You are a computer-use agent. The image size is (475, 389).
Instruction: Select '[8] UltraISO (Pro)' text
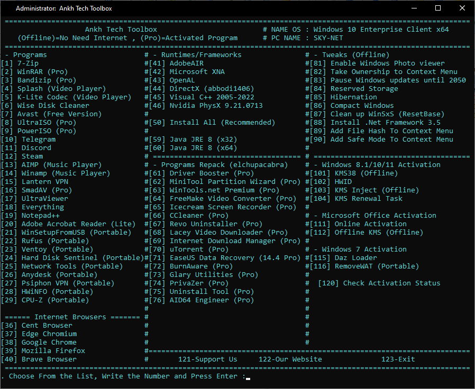tap(39, 123)
